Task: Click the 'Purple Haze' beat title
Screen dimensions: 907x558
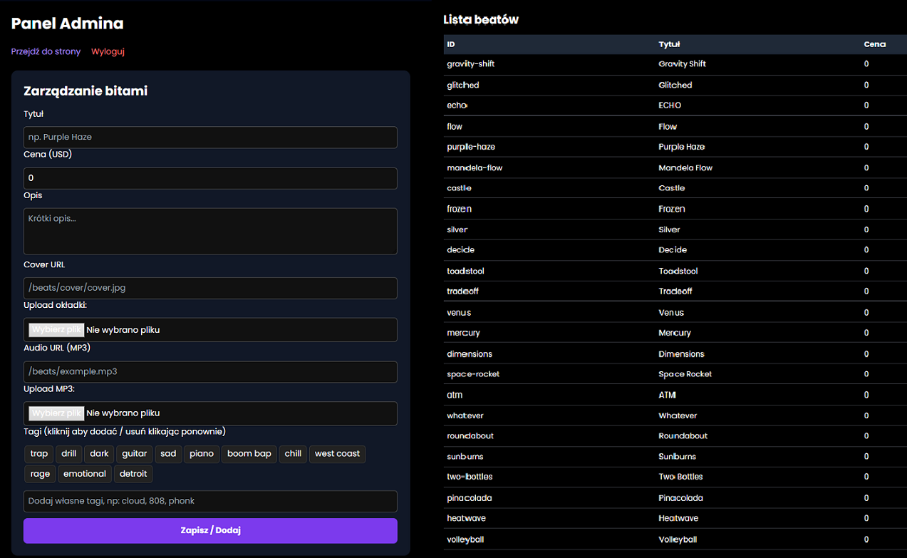Action: point(681,147)
